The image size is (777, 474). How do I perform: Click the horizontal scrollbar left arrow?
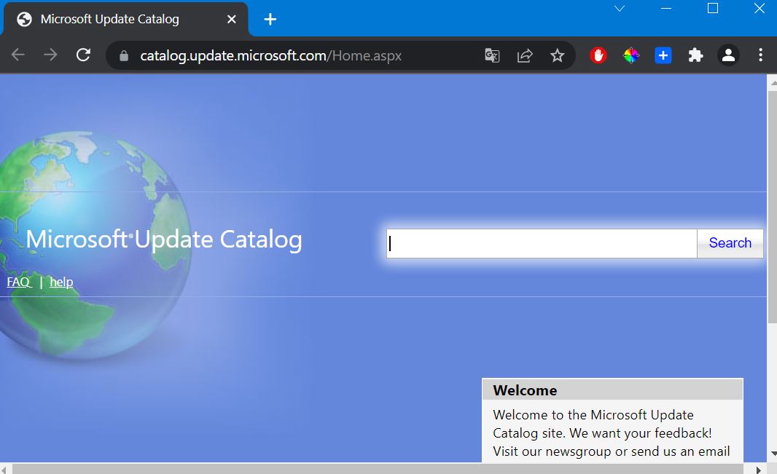[4, 469]
